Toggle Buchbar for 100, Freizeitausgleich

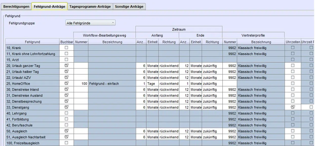pos(67,143)
